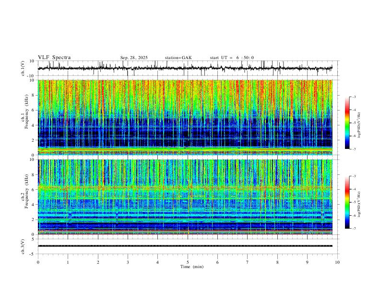Screen dimensions: 380x294
Task: Click the ch.1 "Frequency (kHz)" axis label
Action: 26,111
